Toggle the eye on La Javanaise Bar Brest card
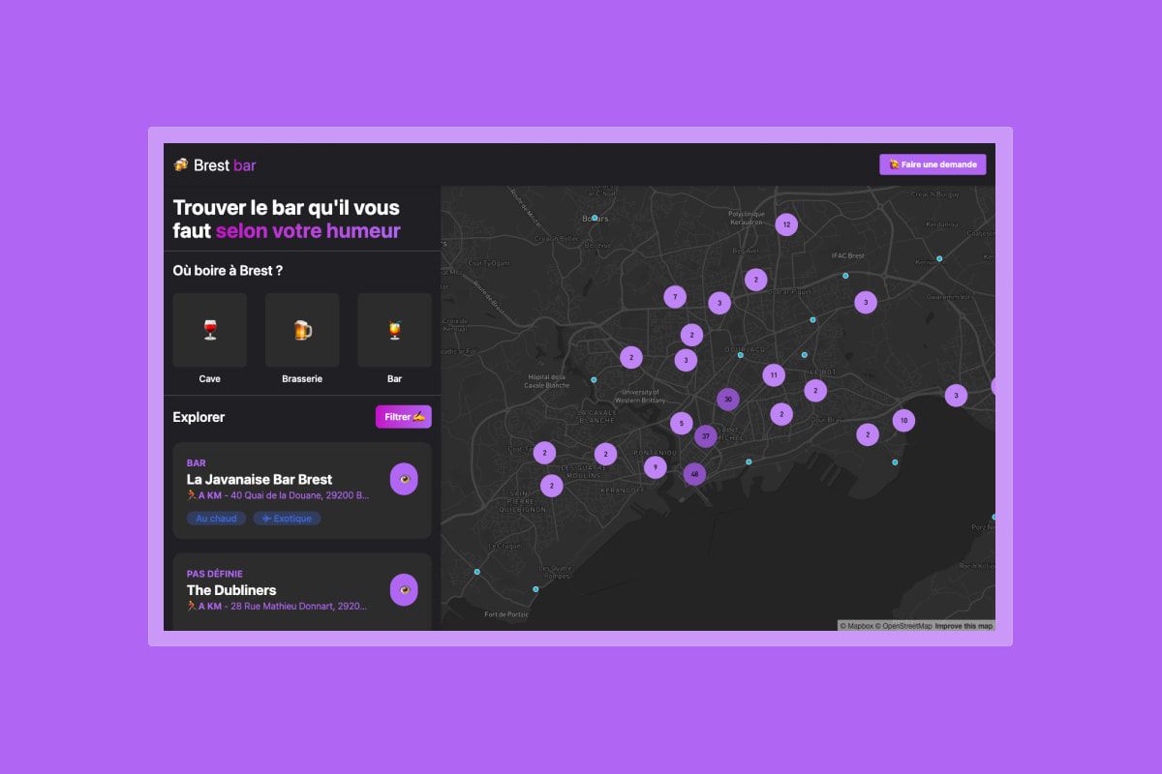1162x774 pixels. pyautogui.click(x=404, y=479)
